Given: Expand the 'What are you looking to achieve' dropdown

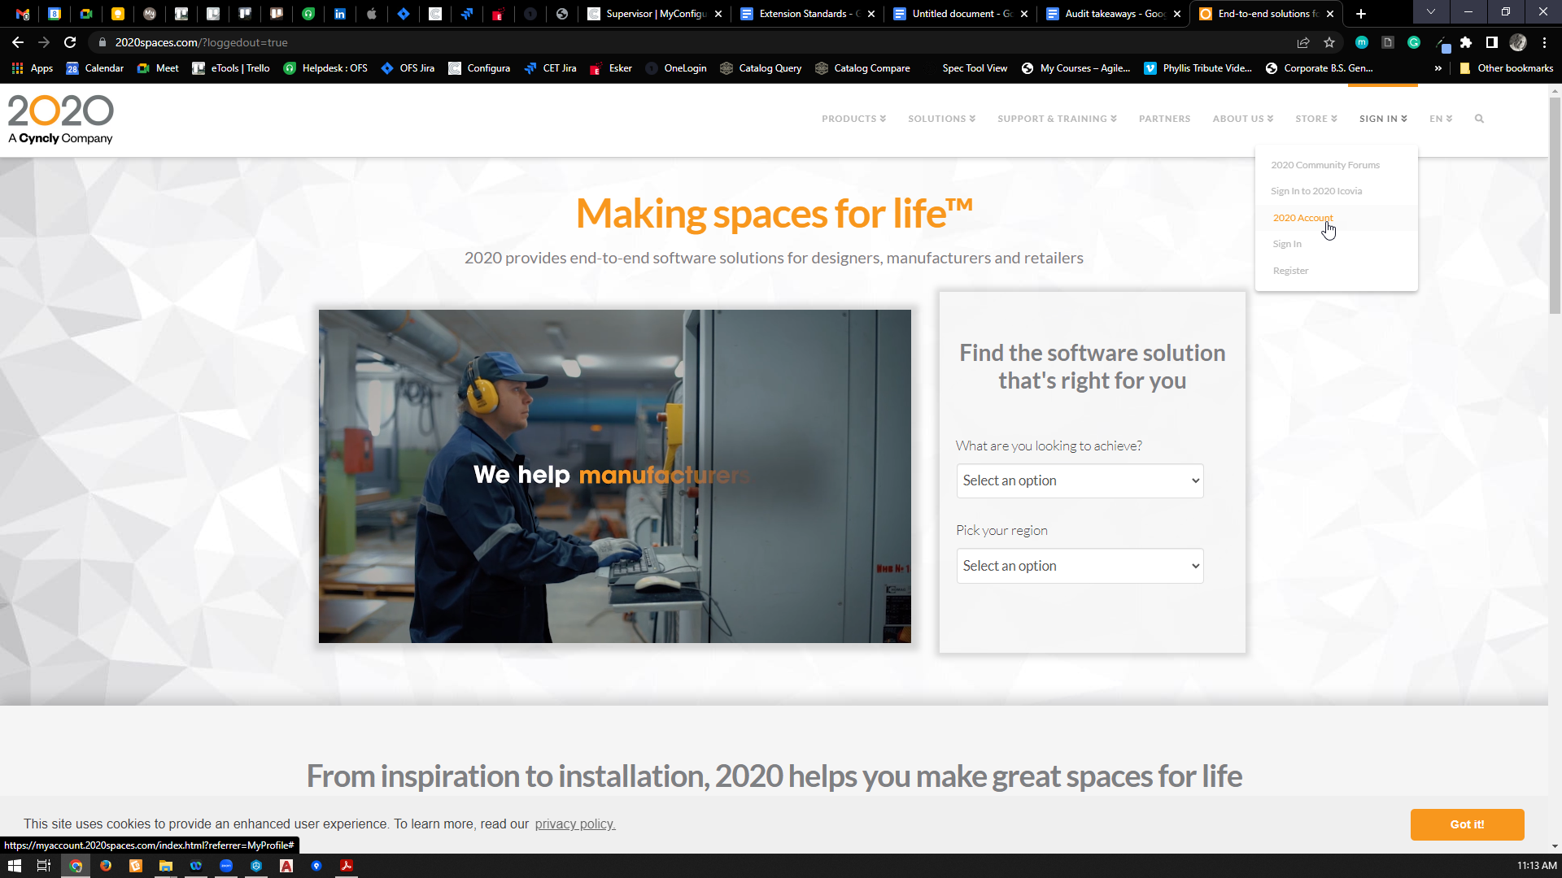Looking at the screenshot, I should [1080, 480].
